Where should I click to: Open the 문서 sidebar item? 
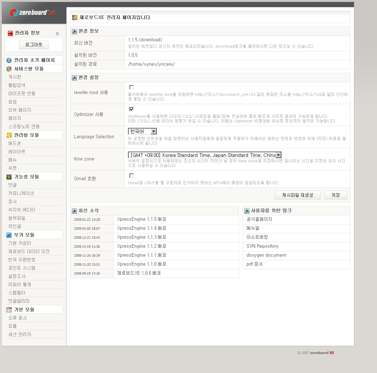tap(13, 202)
